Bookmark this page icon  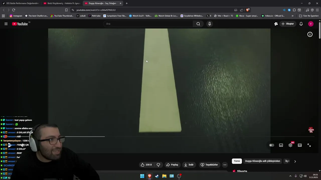point(66,10)
